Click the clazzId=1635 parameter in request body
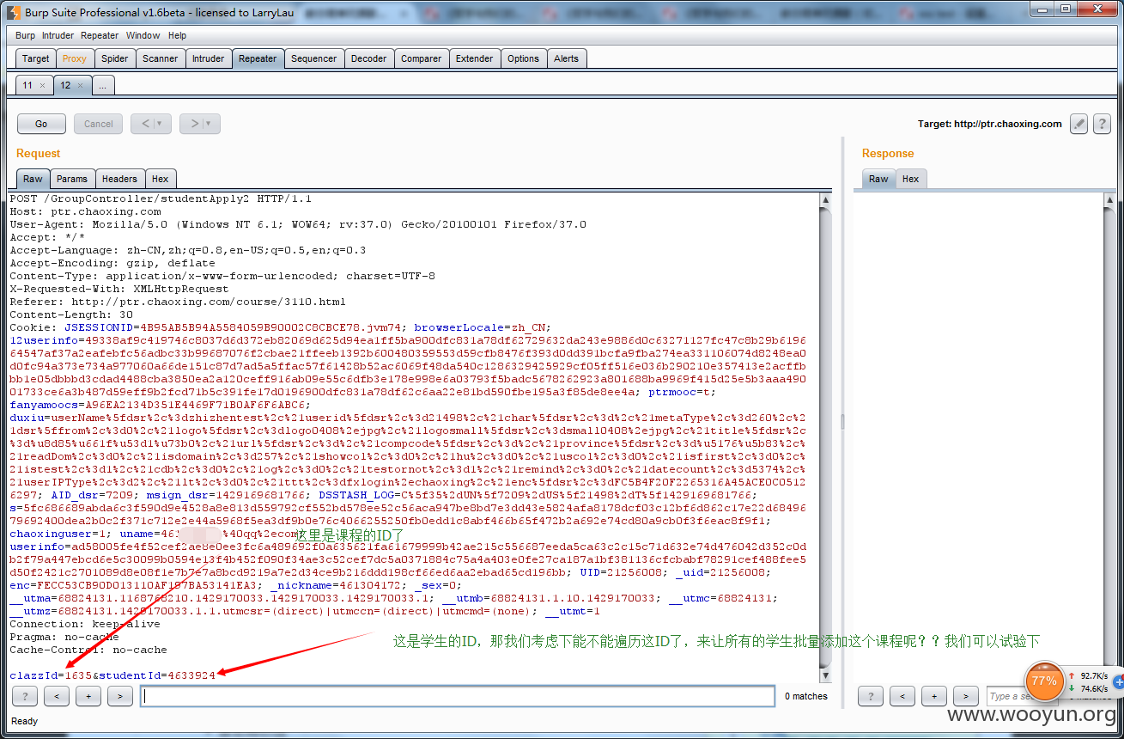The image size is (1124, 739). [47, 675]
